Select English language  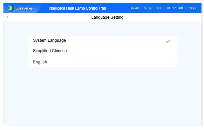tap(102, 62)
